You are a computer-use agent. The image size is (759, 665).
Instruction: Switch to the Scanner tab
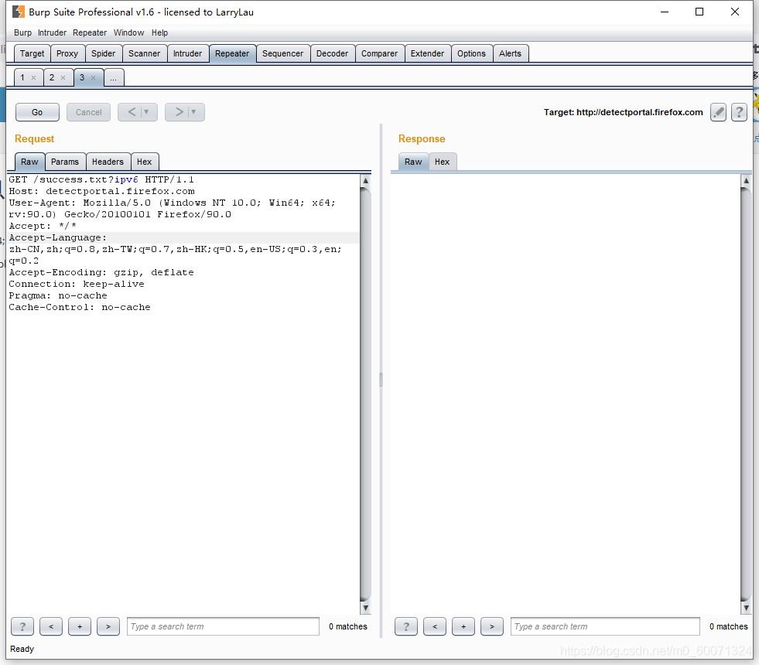[x=144, y=53]
